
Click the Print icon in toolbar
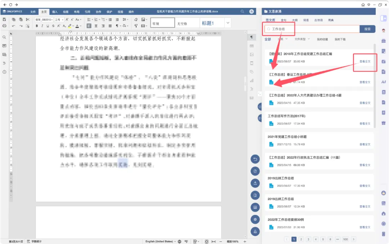(x=4, y=26)
